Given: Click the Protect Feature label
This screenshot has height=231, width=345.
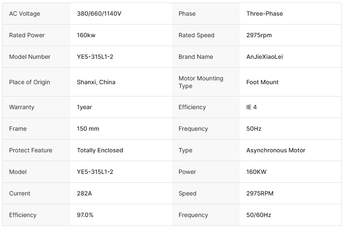Looking at the screenshot, I should 30,150.
